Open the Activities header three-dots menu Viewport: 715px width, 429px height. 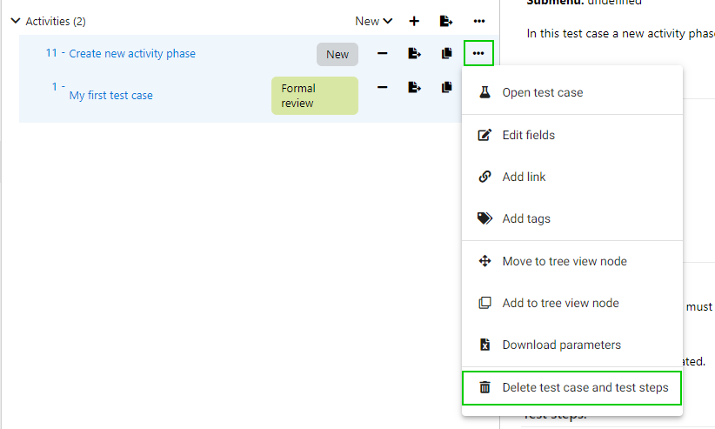click(479, 21)
